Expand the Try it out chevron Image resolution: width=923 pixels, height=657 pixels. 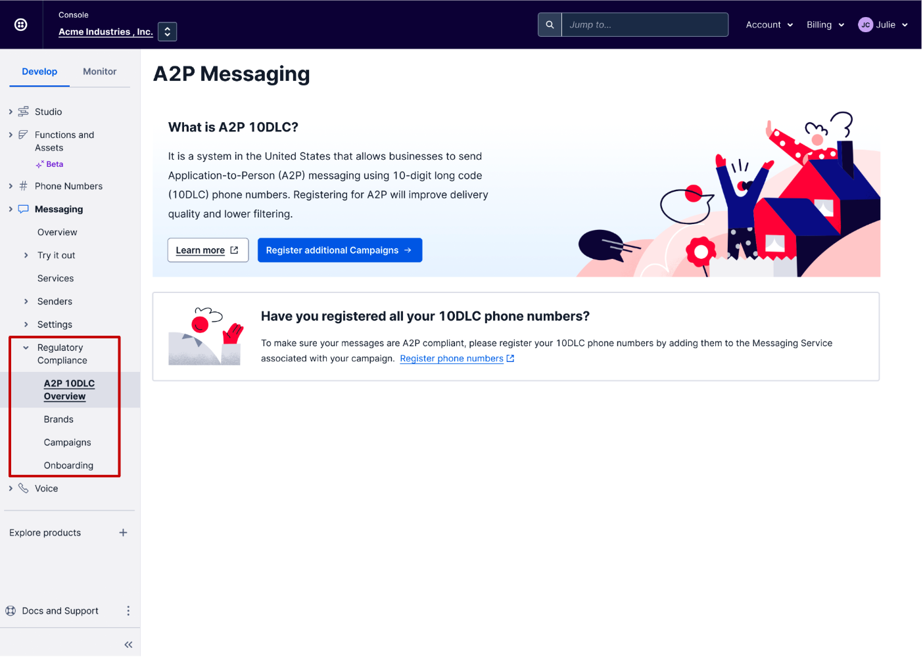(26, 256)
